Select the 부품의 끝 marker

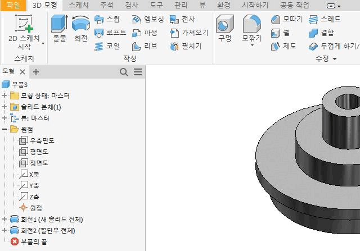point(29,241)
